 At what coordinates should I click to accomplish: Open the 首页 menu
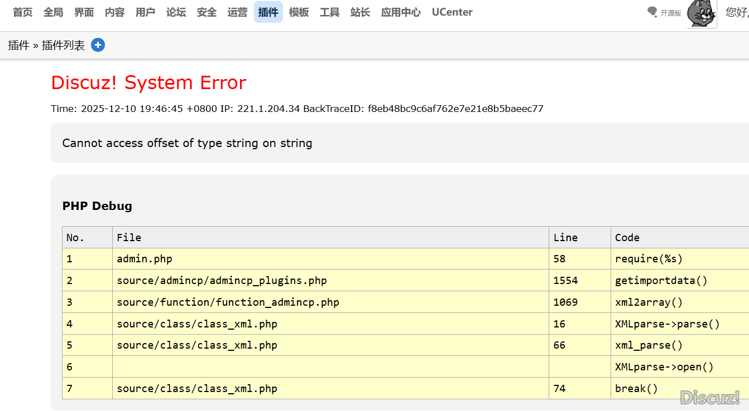click(23, 12)
